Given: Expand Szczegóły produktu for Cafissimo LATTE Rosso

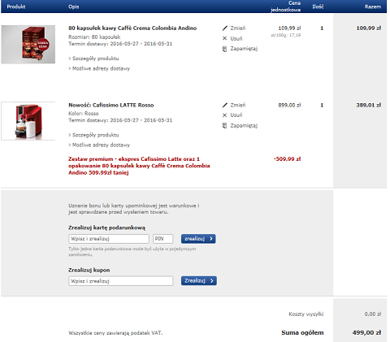Looking at the screenshot, I should [x=93, y=135].
